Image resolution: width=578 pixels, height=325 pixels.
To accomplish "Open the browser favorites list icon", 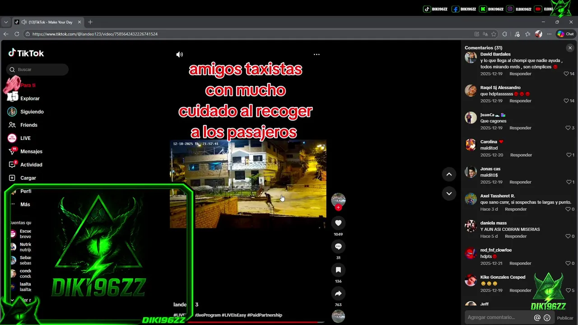I will (527, 34).
